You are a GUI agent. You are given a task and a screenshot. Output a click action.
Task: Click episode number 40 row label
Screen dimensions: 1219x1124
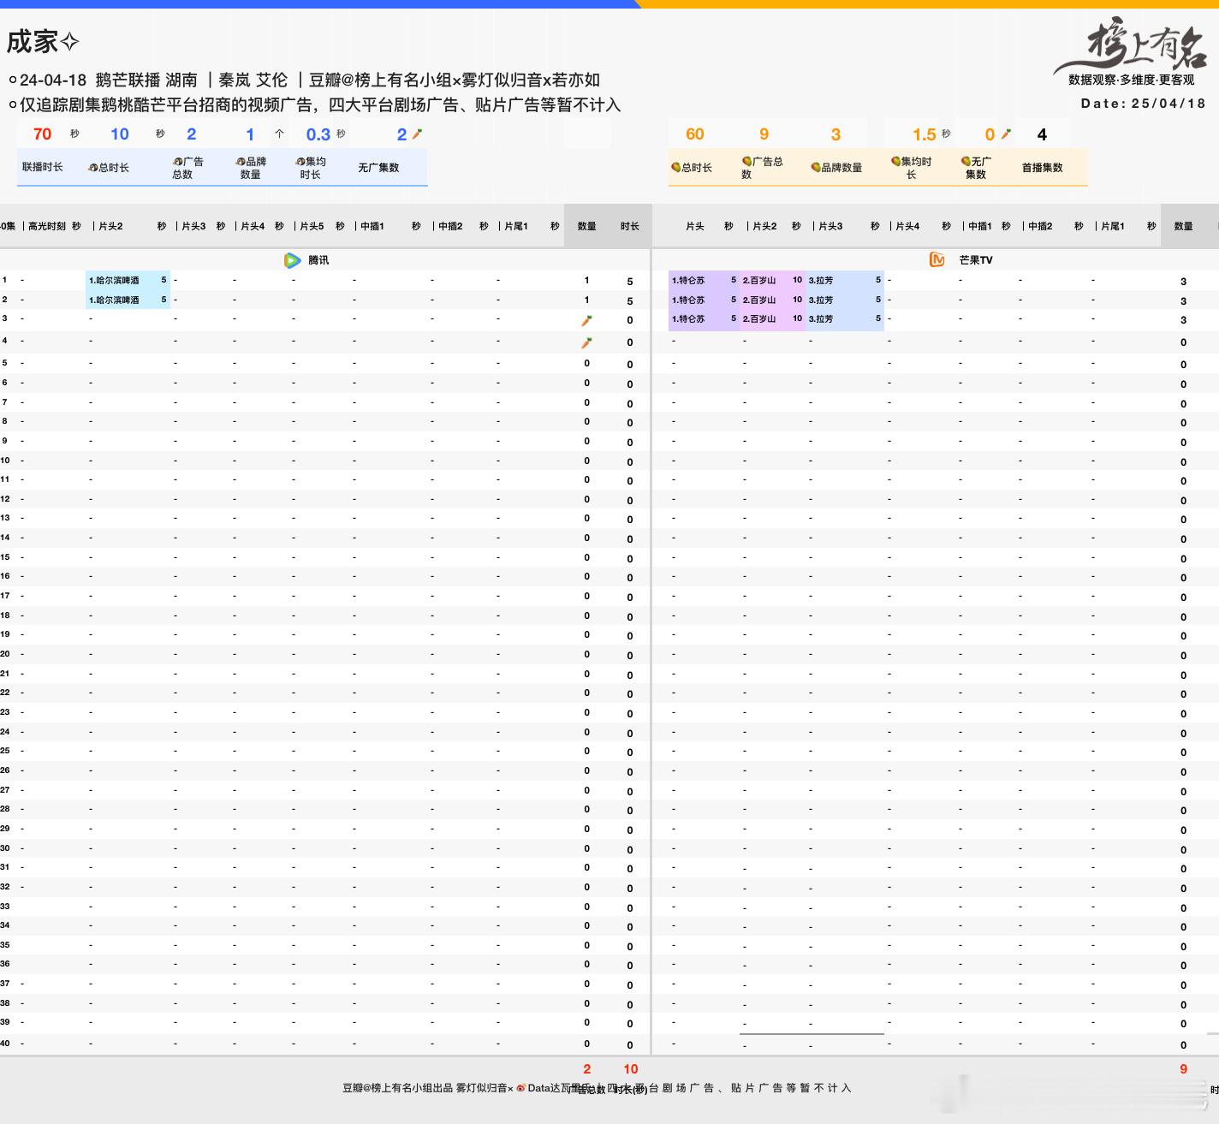coord(5,1043)
